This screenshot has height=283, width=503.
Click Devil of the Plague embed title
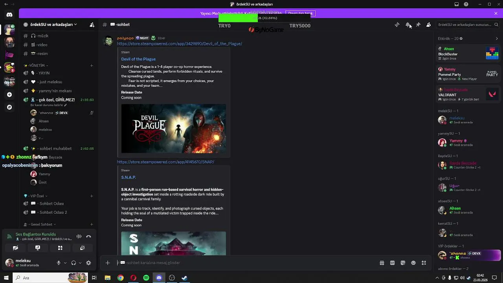pyautogui.click(x=138, y=59)
